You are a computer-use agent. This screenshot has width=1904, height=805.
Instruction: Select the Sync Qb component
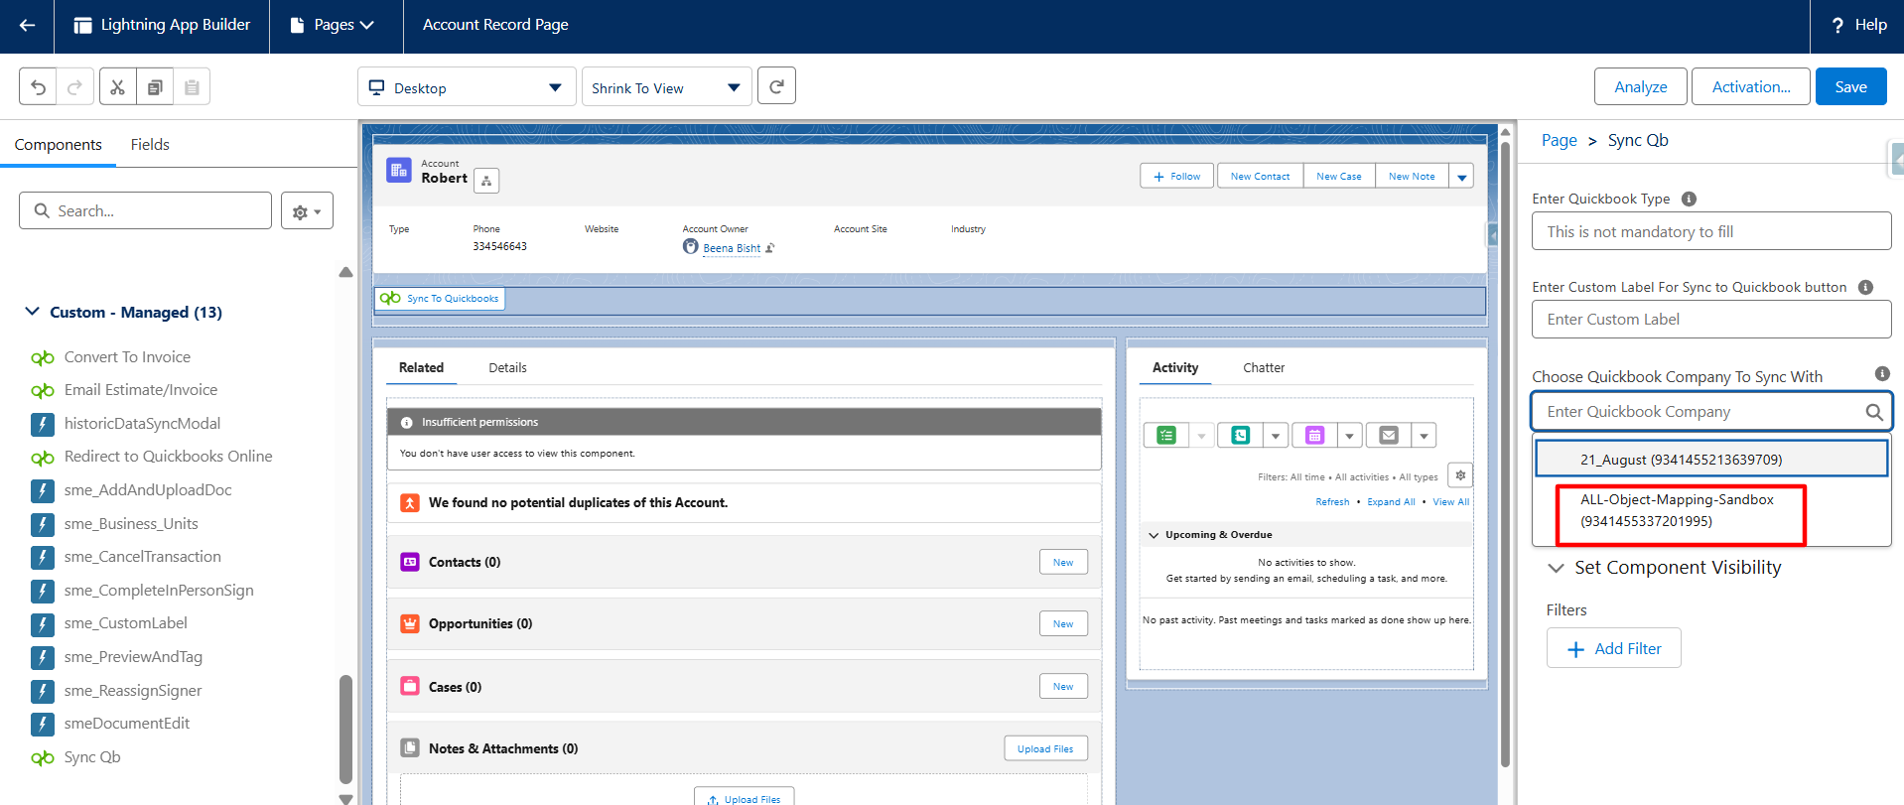pos(91,757)
